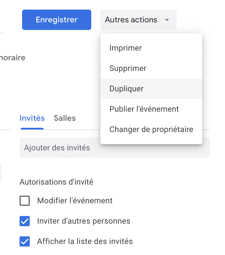Viewport: 225px width, 255px height.
Task: Open the Autres actions dropdown
Action: (x=131, y=20)
